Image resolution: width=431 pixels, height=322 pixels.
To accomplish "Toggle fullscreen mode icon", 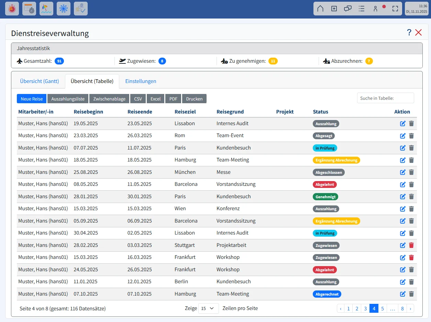I will pos(395,9).
